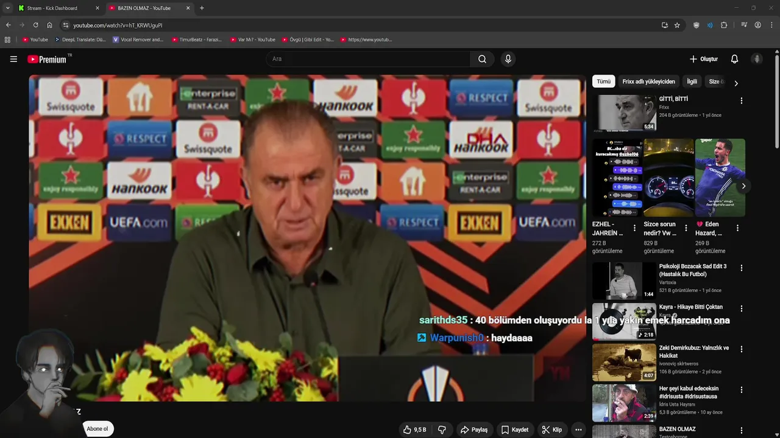Screen dimensions: 780x438
Task: Open Var Mı? - YouTube bookmark
Action: click(252, 40)
